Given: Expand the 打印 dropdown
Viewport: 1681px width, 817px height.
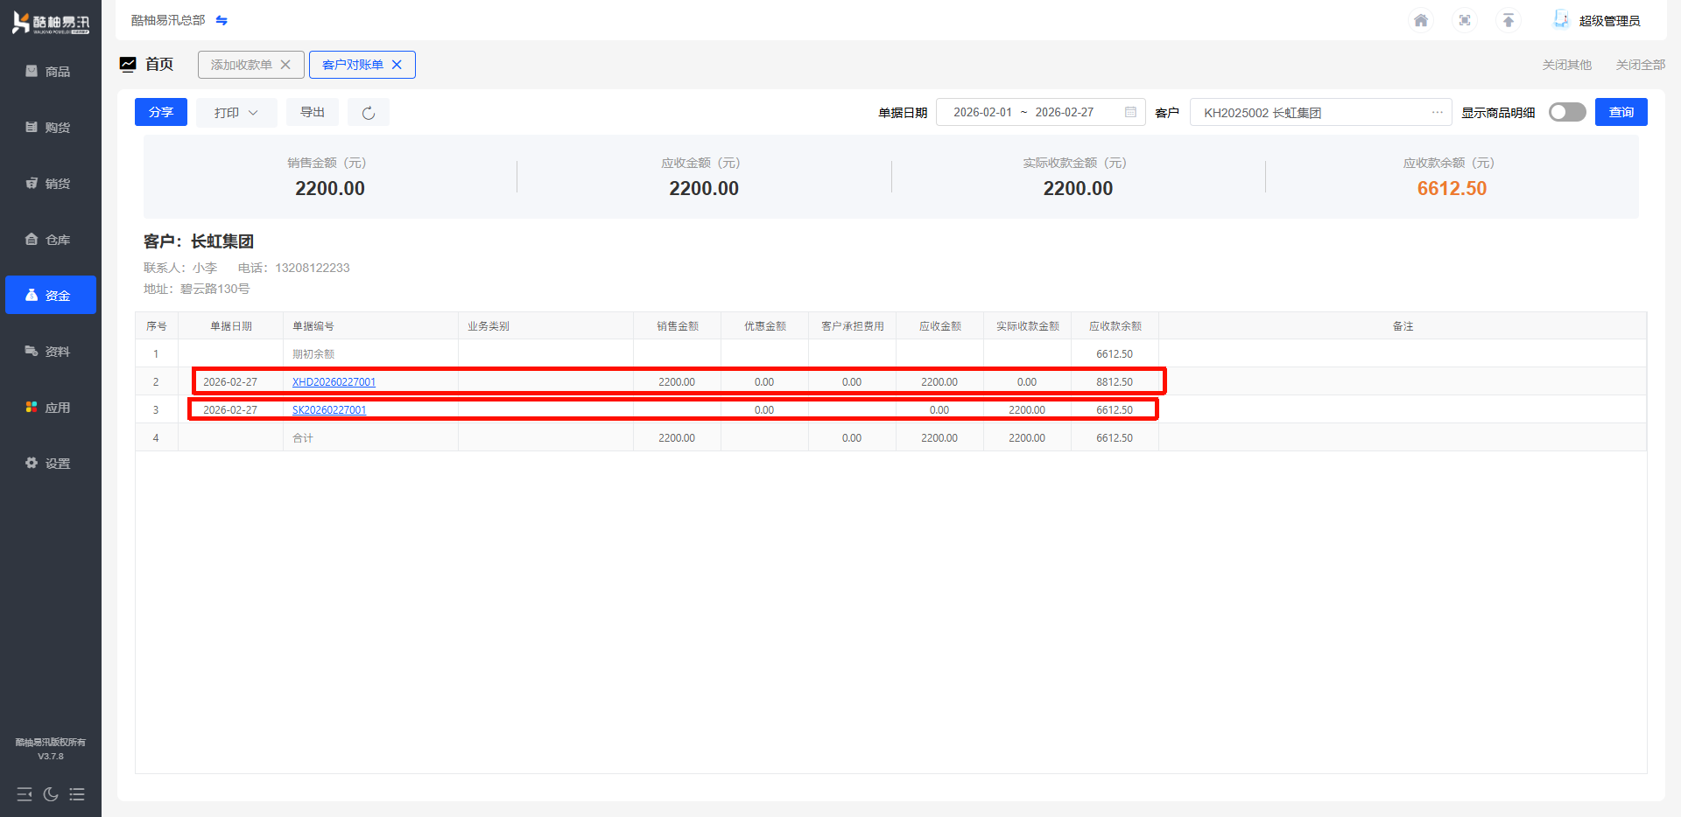Looking at the screenshot, I should (x=236, y=113).
